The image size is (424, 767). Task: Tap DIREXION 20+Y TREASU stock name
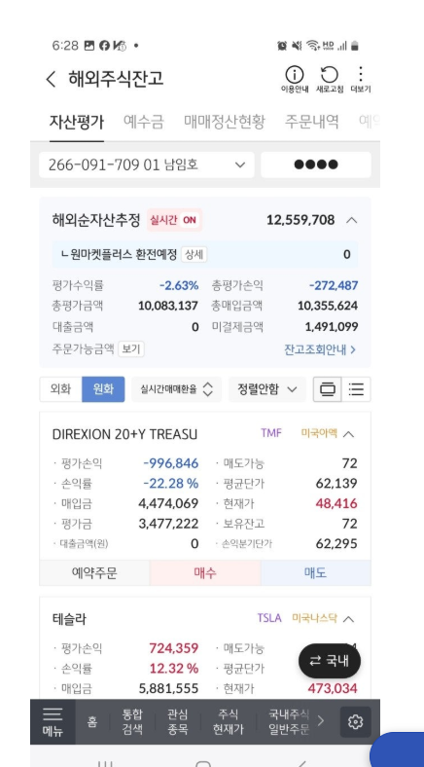tap(124, 434)
